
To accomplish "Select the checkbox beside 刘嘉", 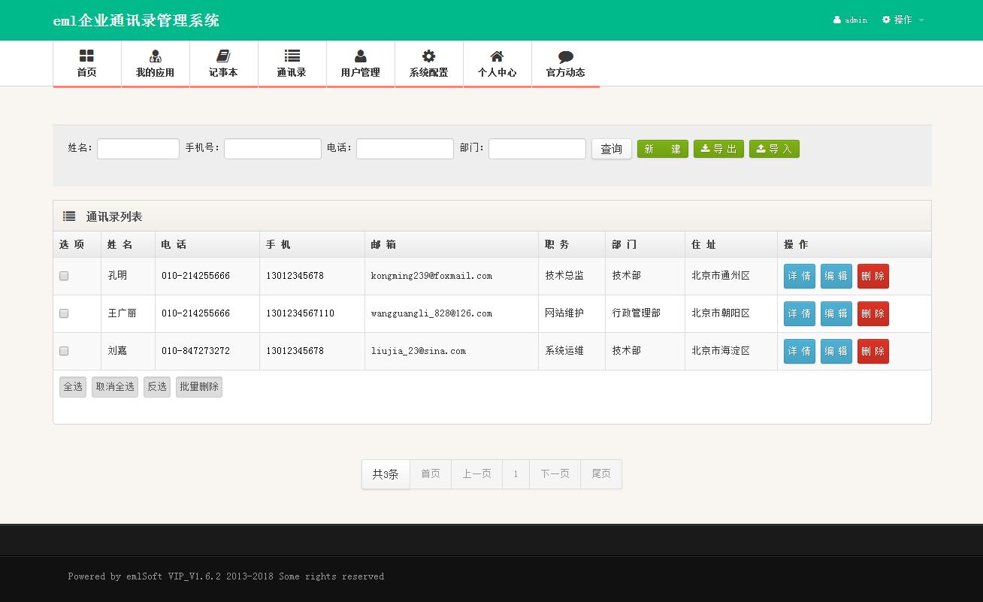I will pyautogui.click(x=64, y=351).
